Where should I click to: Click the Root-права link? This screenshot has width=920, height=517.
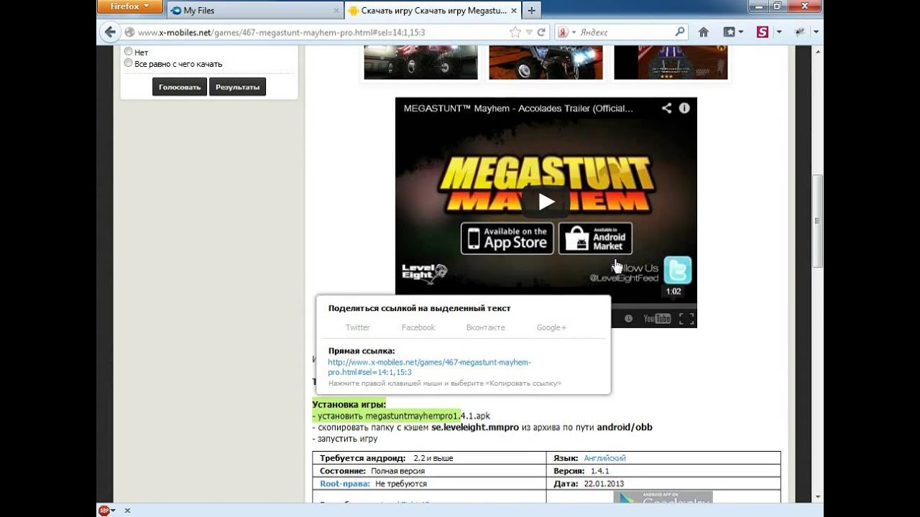345,484
